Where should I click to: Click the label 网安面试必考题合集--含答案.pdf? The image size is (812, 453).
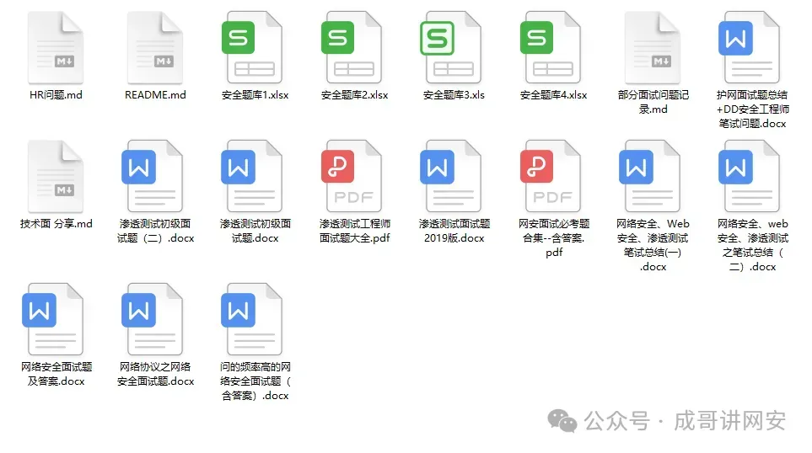(554, 238)
